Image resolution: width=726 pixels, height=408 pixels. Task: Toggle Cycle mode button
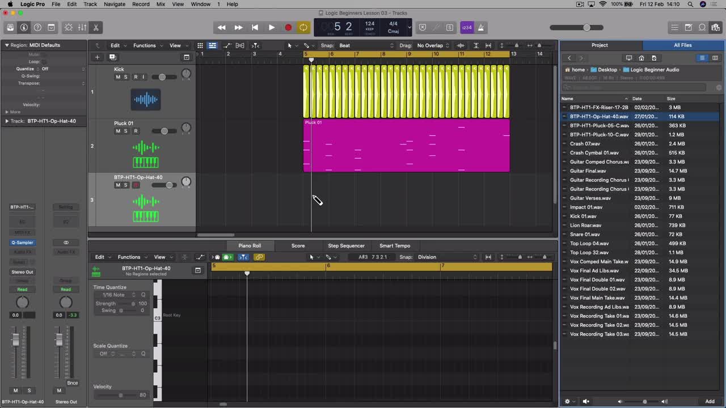(x=303, y=27)
